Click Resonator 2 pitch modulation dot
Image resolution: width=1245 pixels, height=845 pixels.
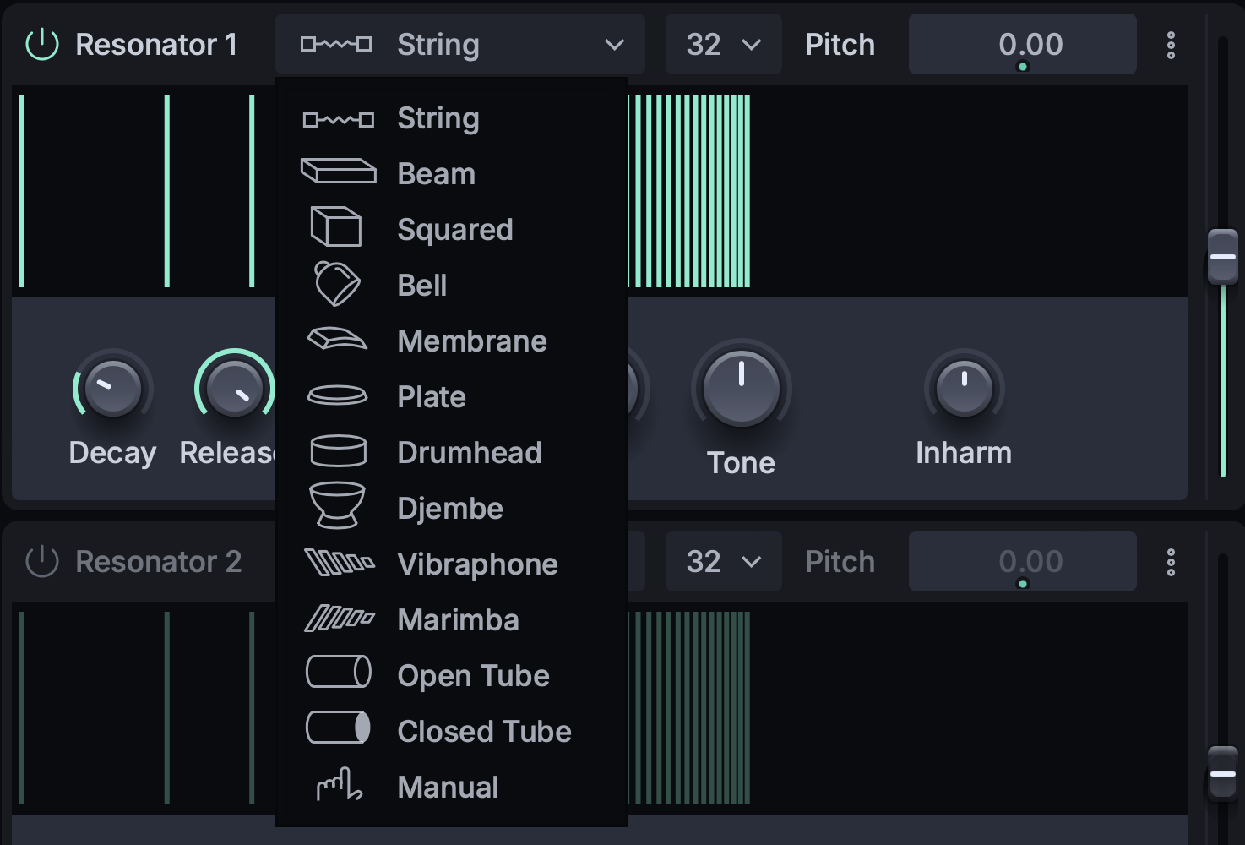pos(1023,584)
